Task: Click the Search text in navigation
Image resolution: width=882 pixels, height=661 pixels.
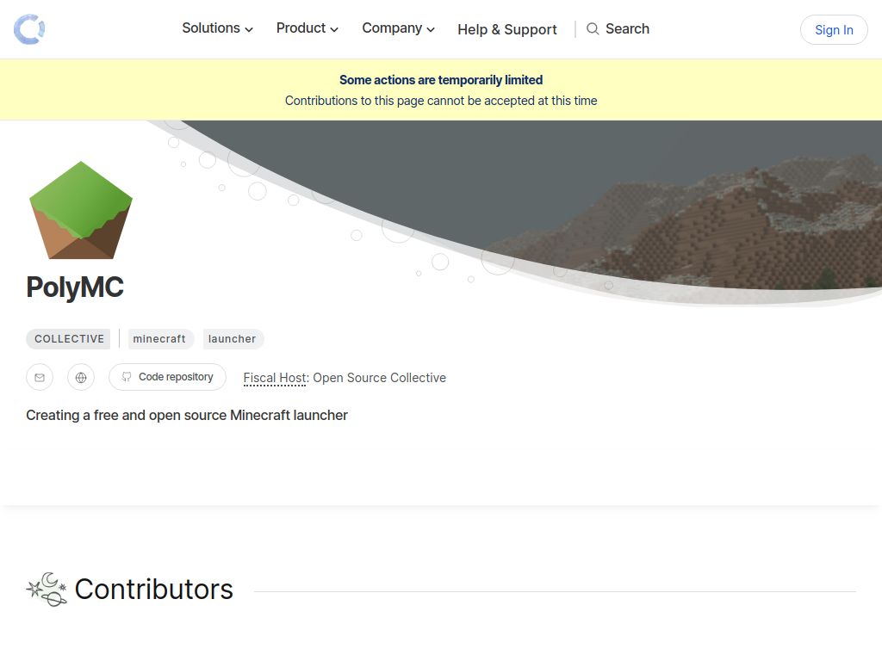Action: [x=627, y=28]
